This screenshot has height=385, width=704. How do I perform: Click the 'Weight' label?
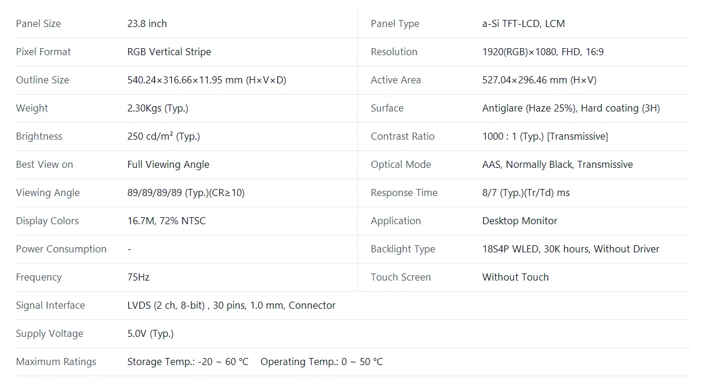pyautogui.click(x=32, y=108)
